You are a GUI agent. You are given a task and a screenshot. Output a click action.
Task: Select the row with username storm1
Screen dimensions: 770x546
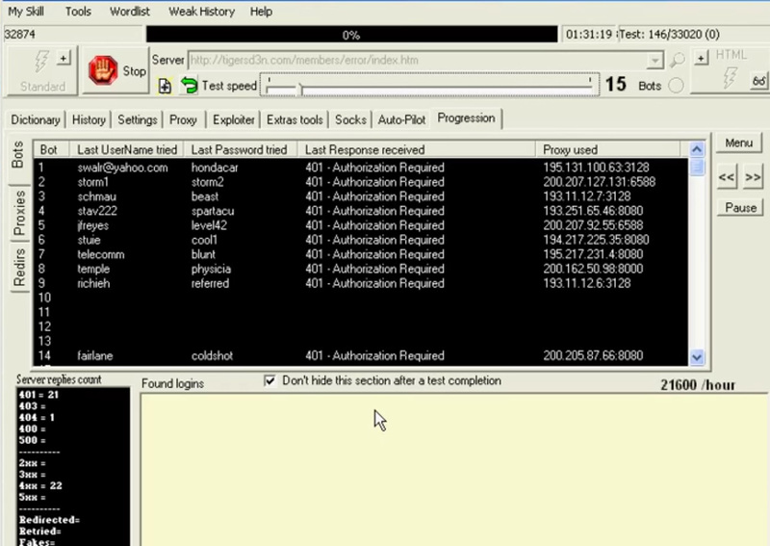tap(360, 182)
